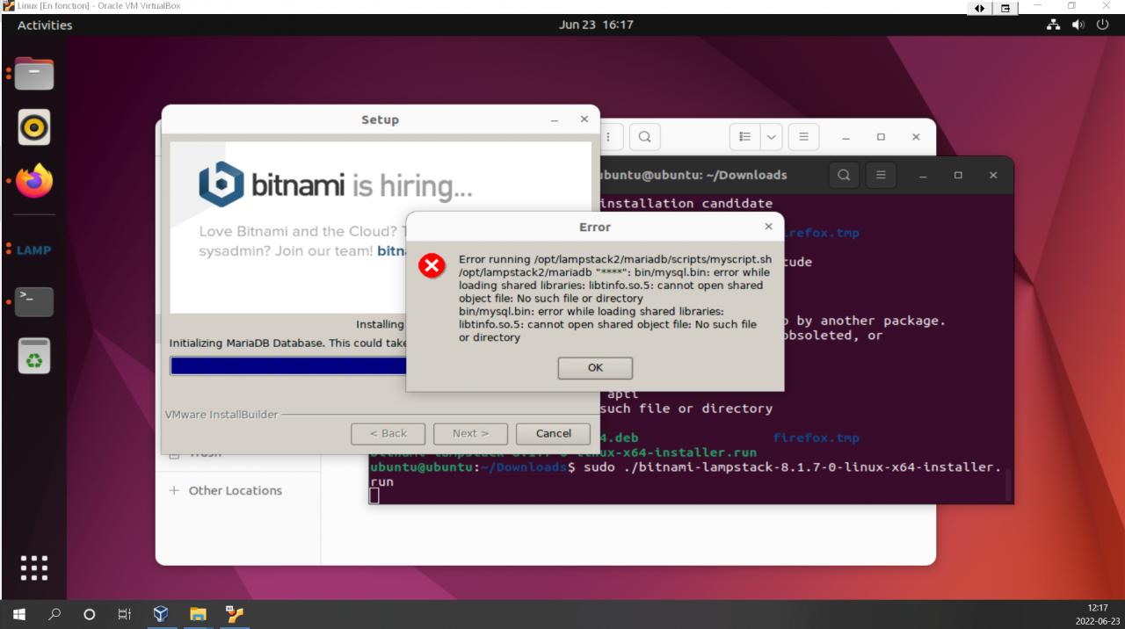Minimize the Files window
The image size is (1125, 629).
[x=846, y=138]
